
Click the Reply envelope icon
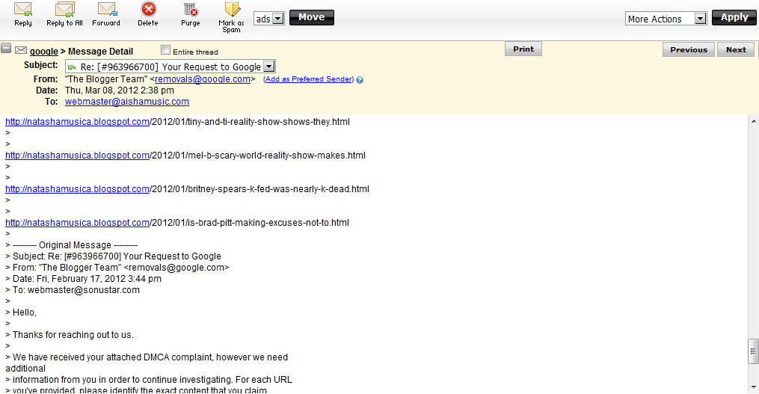(x=22, y=10)
